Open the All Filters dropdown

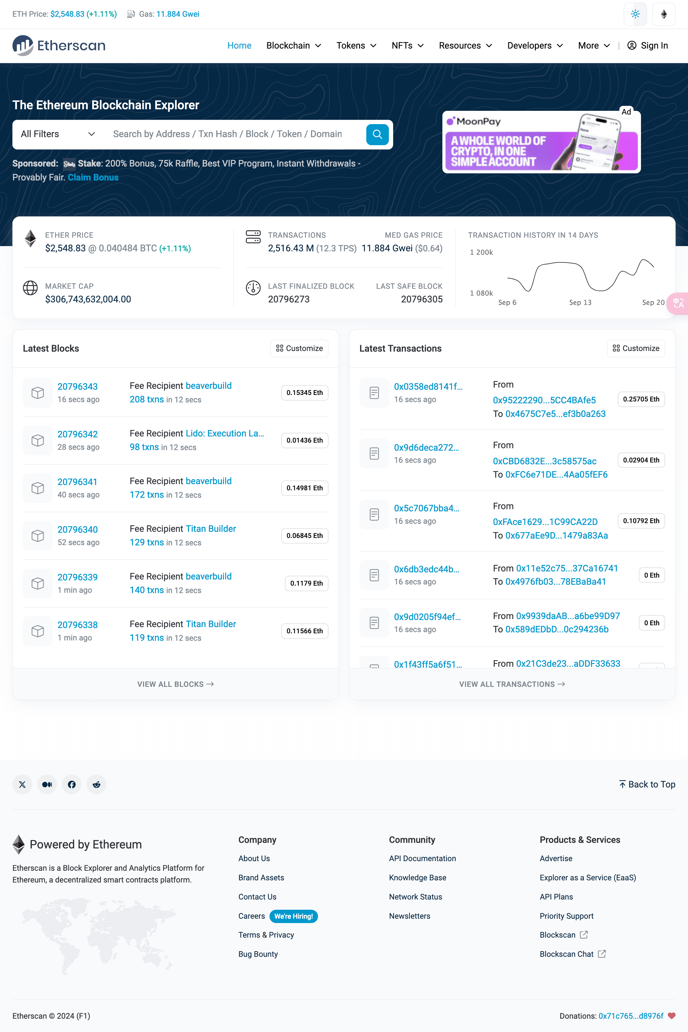coord(58,134)
